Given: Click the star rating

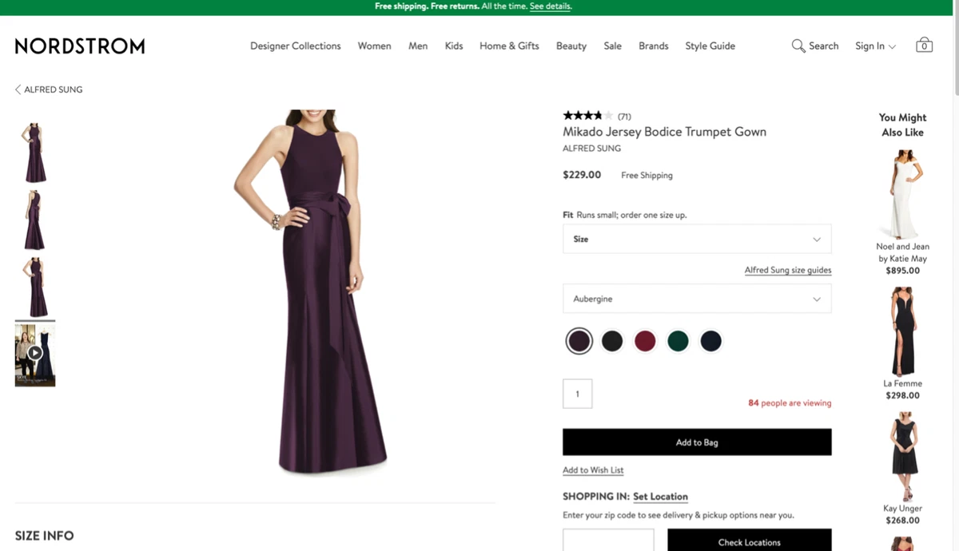Looking at the screenshot, I should [587, 116].
